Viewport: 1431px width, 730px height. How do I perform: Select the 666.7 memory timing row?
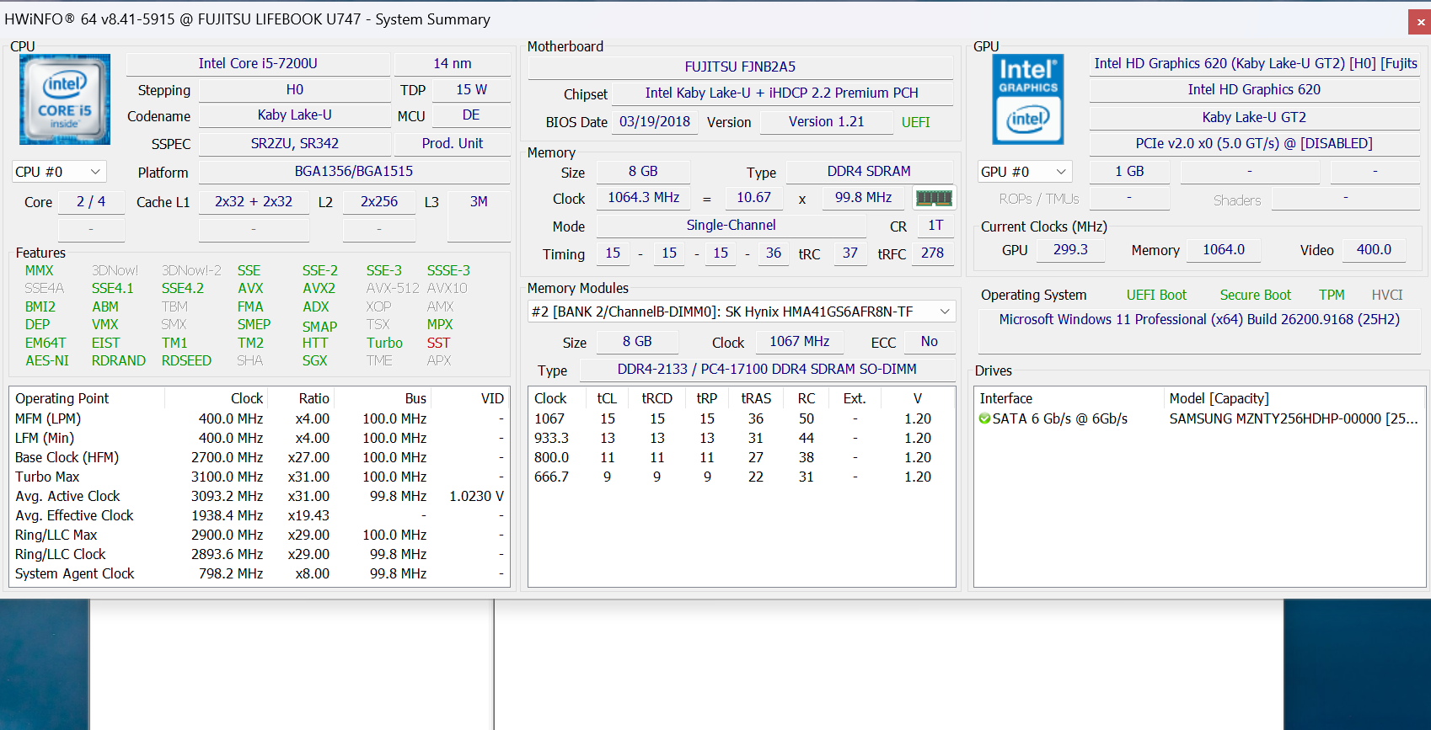742,477
